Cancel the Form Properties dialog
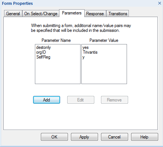Image resolution: width=163 pixels, height=147 pixels. coord(114,137)
